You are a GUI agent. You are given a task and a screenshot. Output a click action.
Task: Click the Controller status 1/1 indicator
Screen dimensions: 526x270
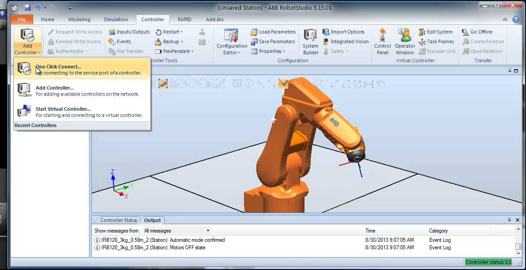tap(489, 262)
